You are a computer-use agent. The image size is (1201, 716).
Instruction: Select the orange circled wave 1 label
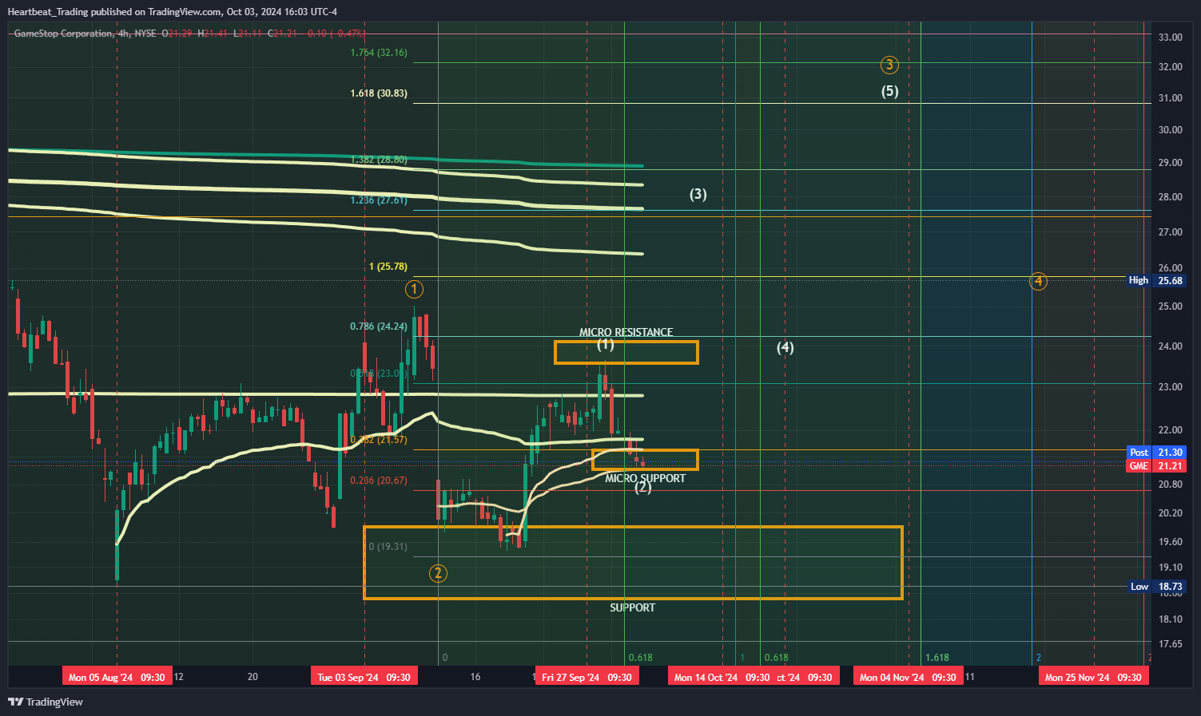[414, 288]
